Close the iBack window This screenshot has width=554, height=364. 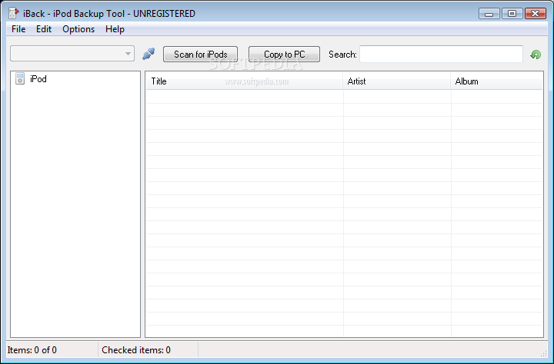point(536,14)
